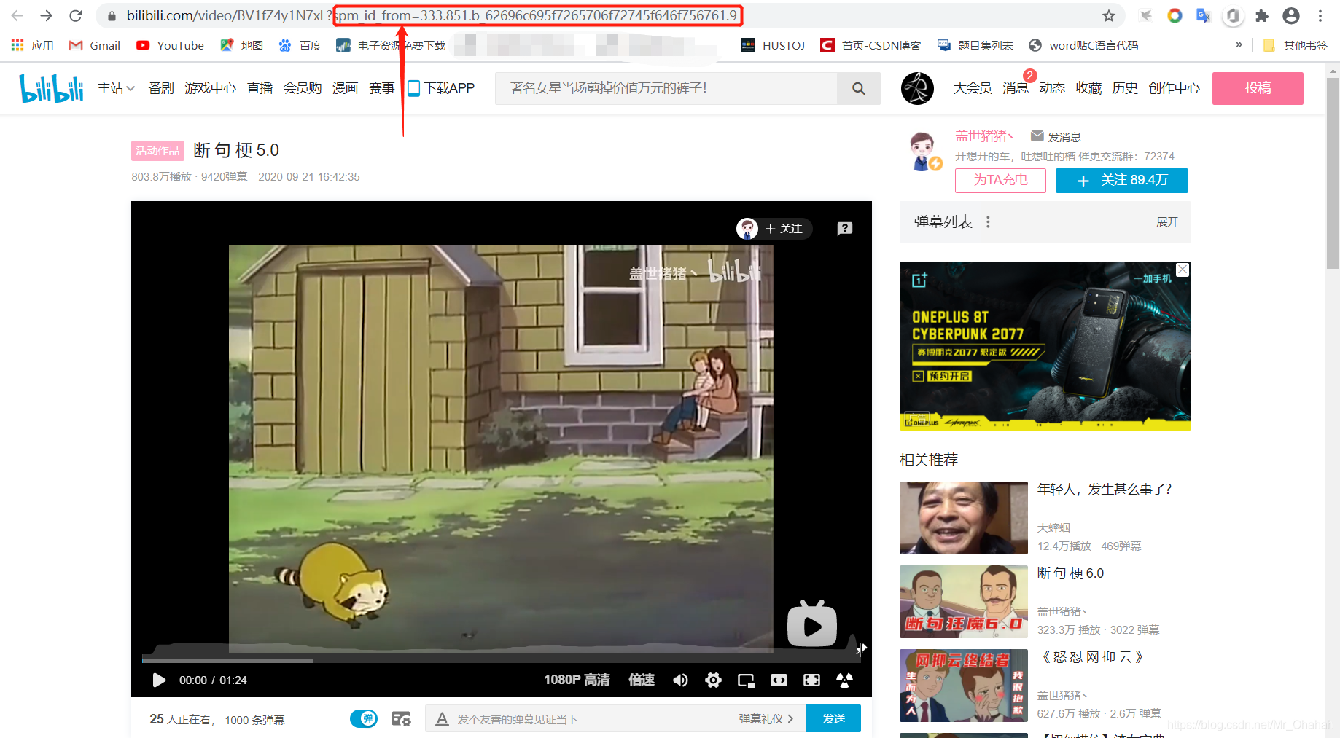The height and width of the screenshot is (738, 1340).
Task: Open the YouTube bookmark
Action: coord(170,45)
